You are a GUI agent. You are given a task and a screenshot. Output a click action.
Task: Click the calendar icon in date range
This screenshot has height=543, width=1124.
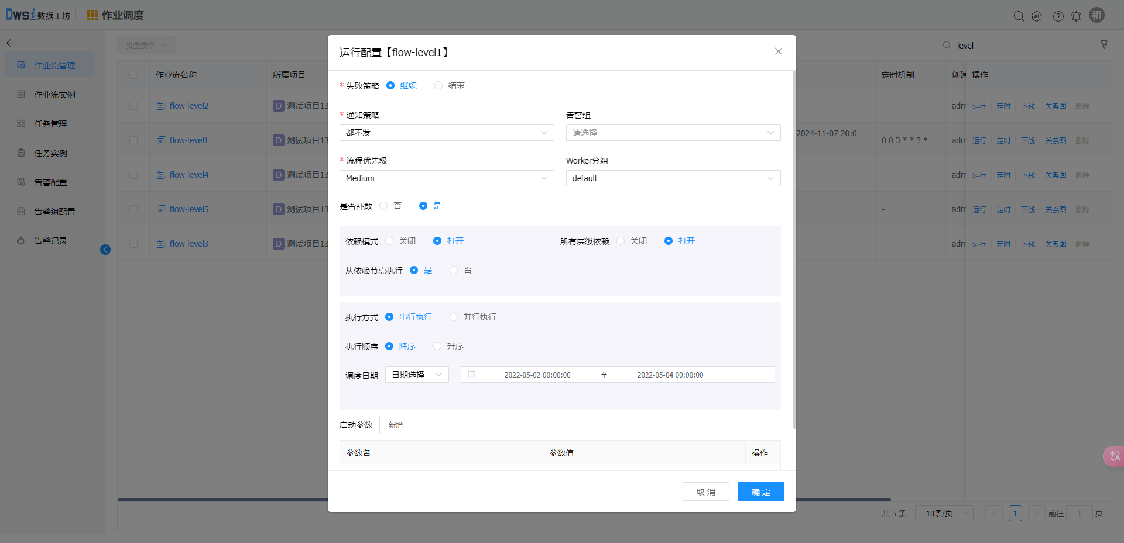coord(471,375)
